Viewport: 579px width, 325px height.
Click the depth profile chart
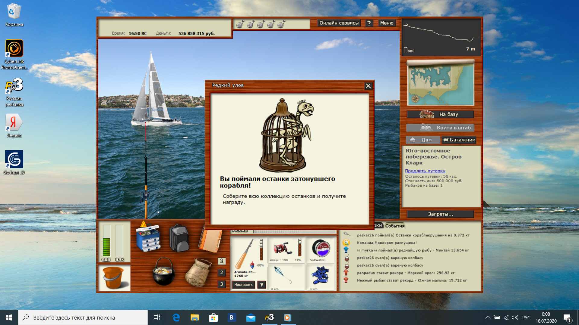[441, 37]
